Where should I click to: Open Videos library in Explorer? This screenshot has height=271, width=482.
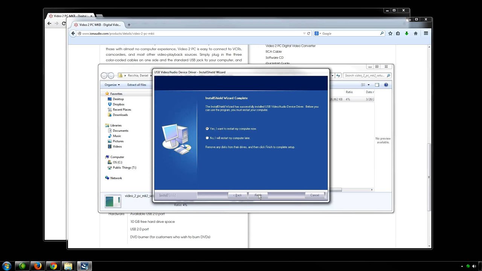coord(117,146)
